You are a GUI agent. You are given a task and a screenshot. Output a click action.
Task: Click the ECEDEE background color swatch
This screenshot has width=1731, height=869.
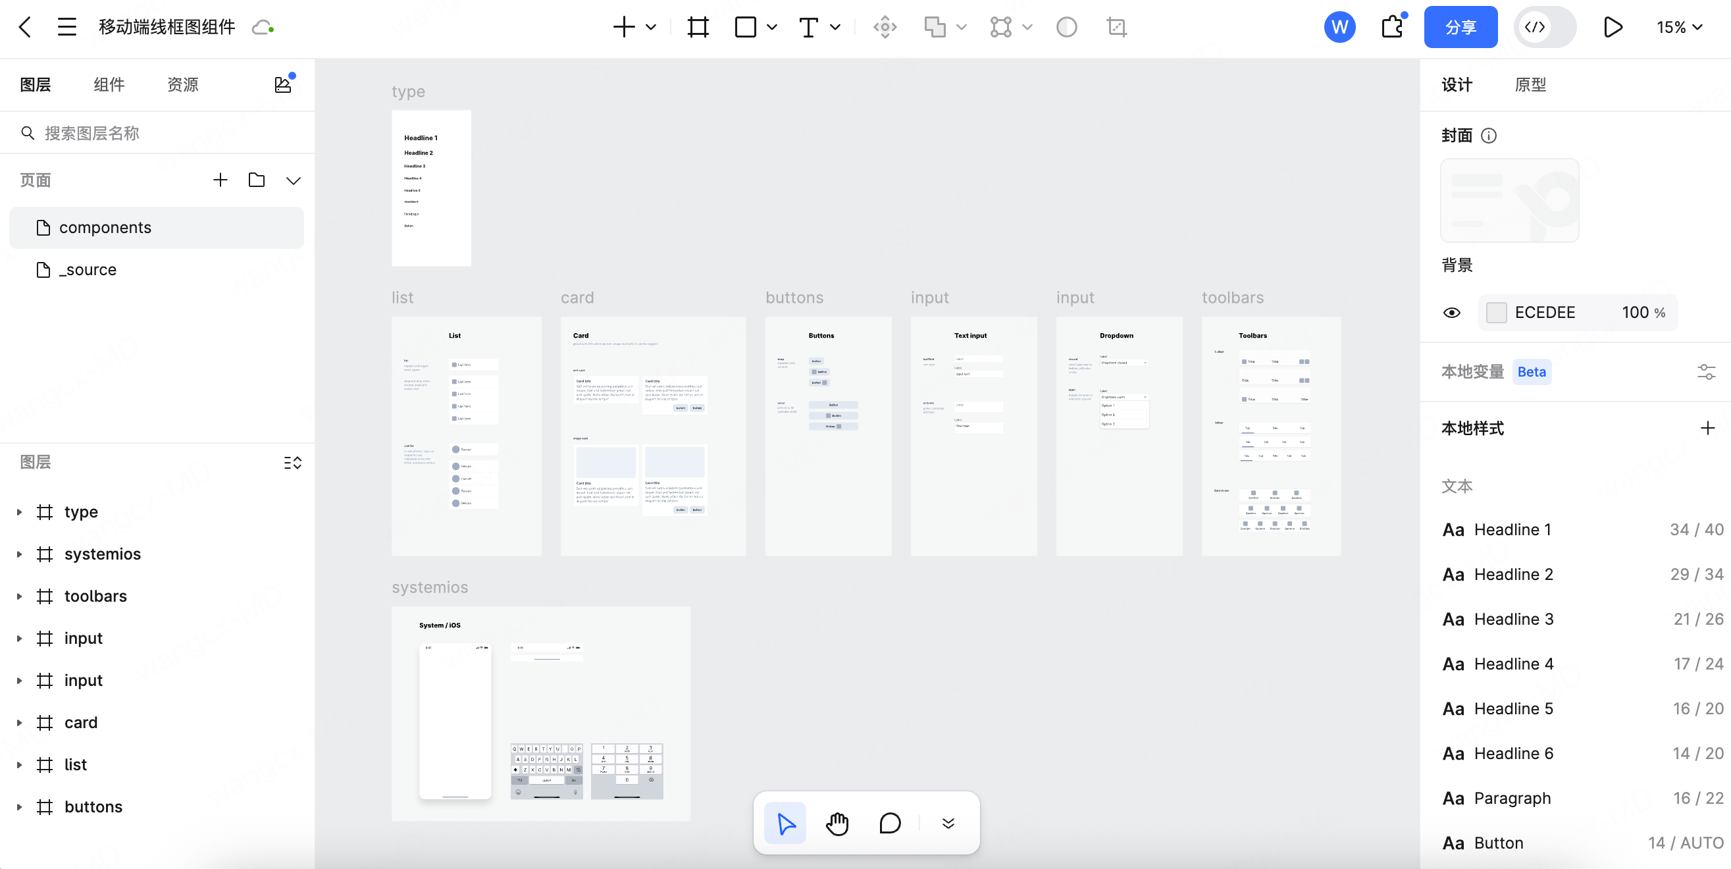coord(1496,313)
